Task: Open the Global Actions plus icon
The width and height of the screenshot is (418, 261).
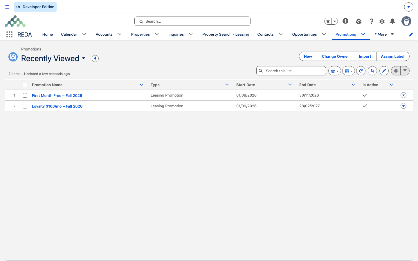Action: pos(345,21)
